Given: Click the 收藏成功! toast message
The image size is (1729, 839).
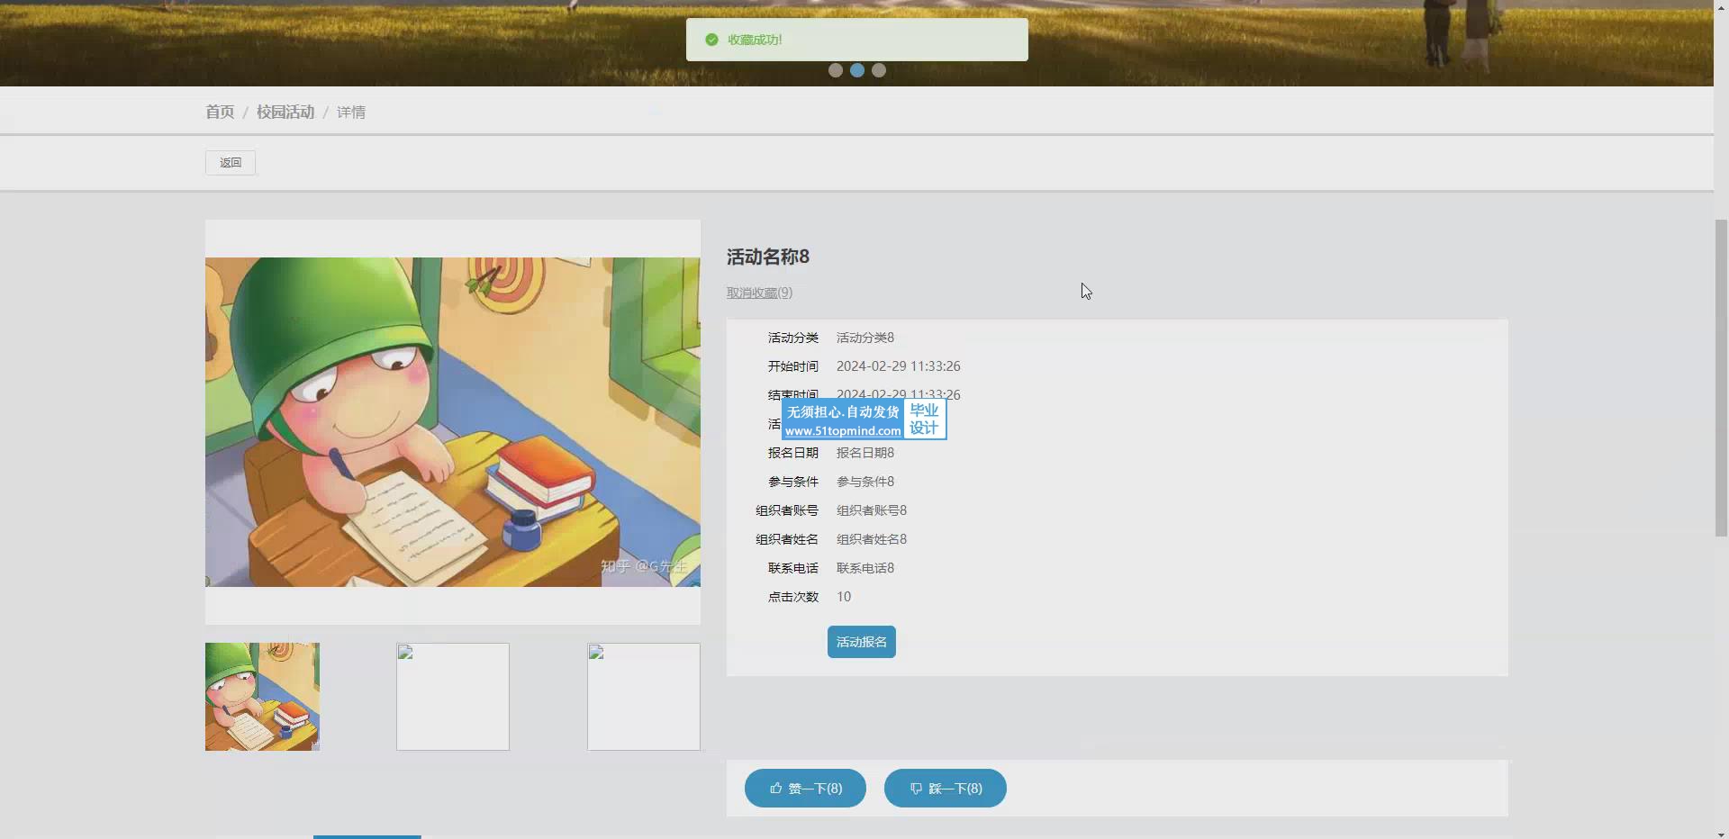Looking at the screenshot, I should [857, 40].
